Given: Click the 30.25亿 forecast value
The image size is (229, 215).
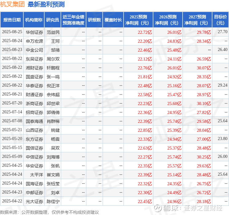Looking at the screenshot, I should (x=204, y=157).
